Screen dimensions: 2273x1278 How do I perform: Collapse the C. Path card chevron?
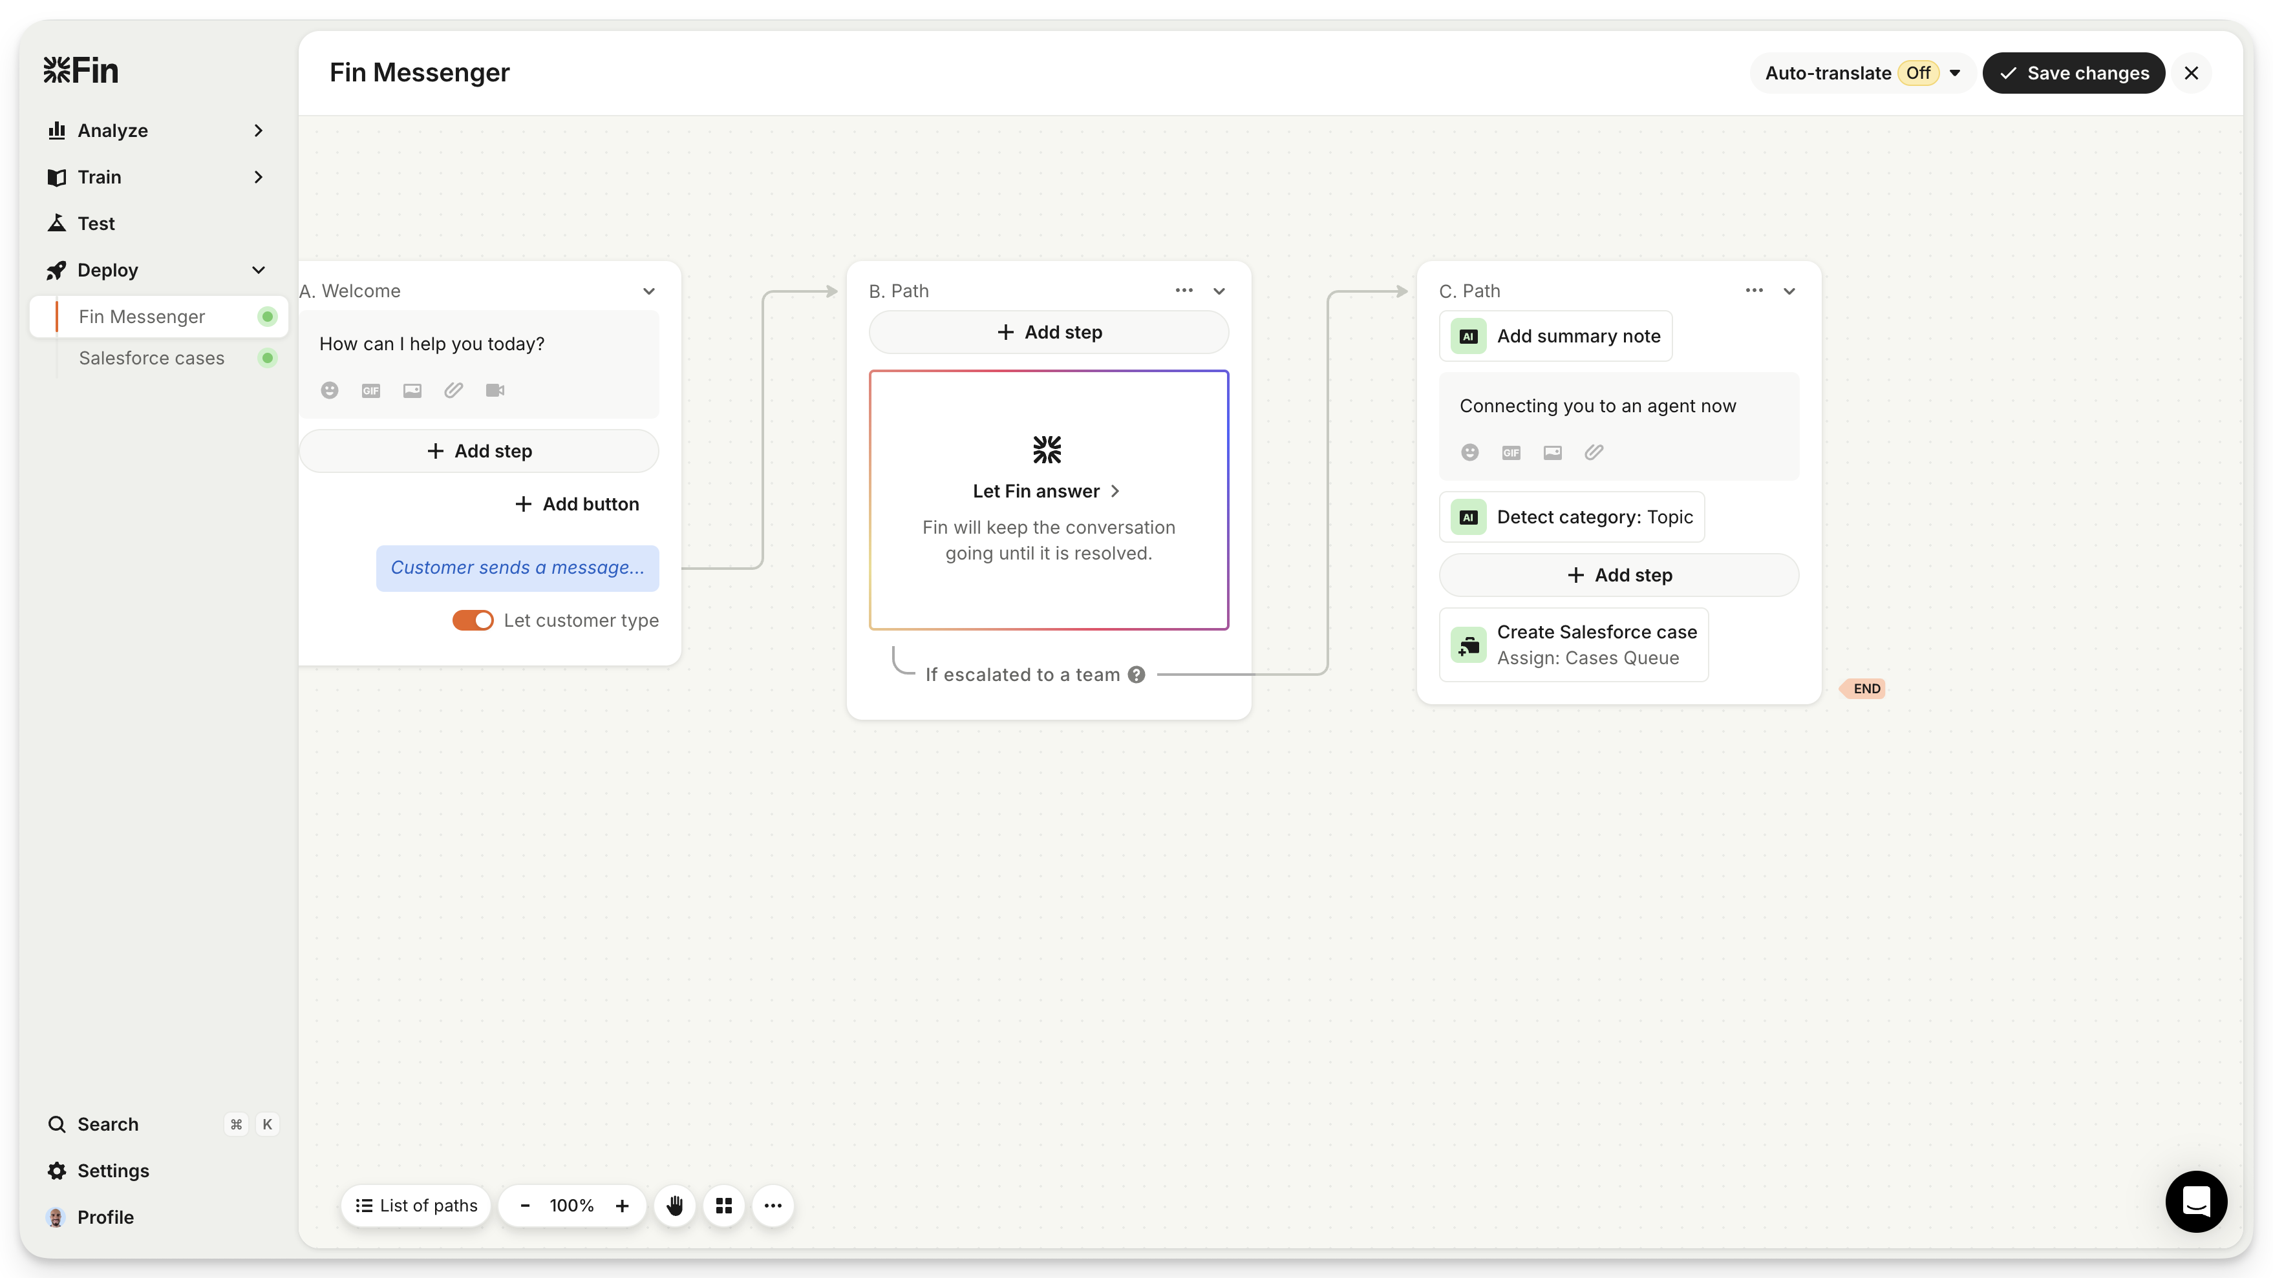(x=1789, y=291)
